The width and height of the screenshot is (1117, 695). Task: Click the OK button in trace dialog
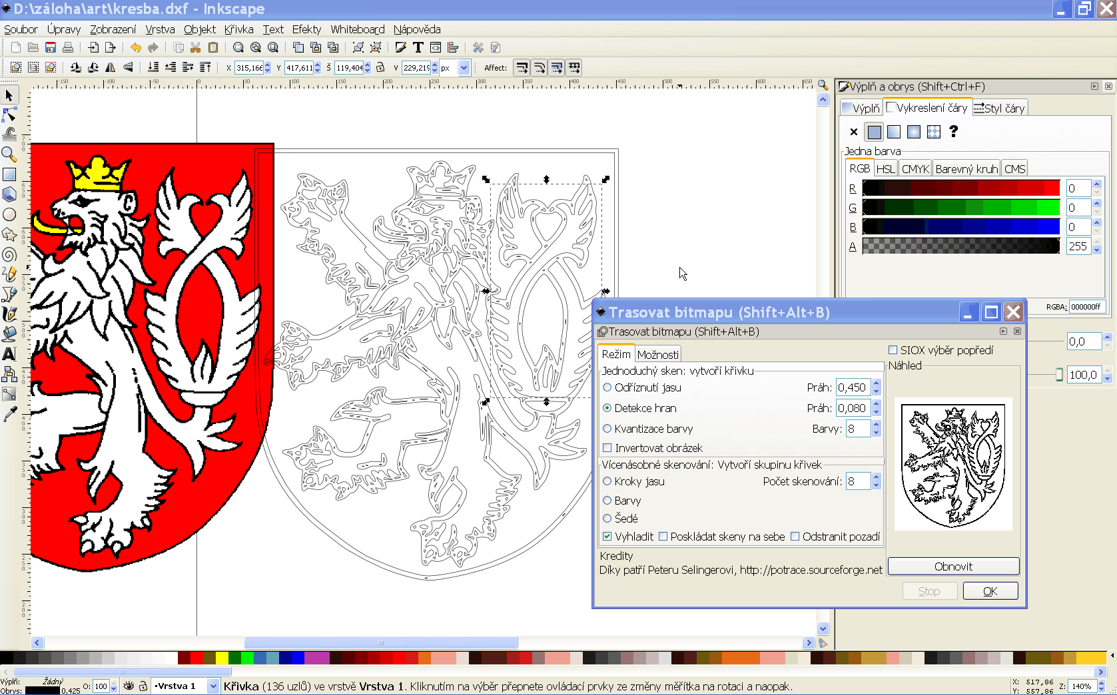(990, 591)
